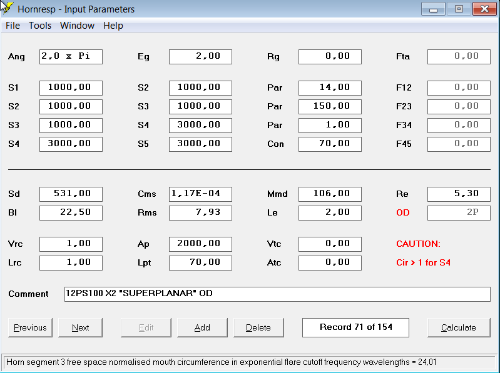The width and height of the screenshot is (500, 373).
Task: Click the red CAUTION: warning text
Action: coord(418,244)
